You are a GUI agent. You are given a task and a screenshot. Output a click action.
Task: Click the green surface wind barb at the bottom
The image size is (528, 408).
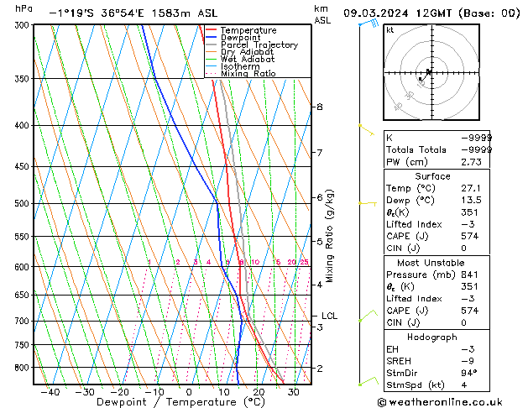click(369, 381)
